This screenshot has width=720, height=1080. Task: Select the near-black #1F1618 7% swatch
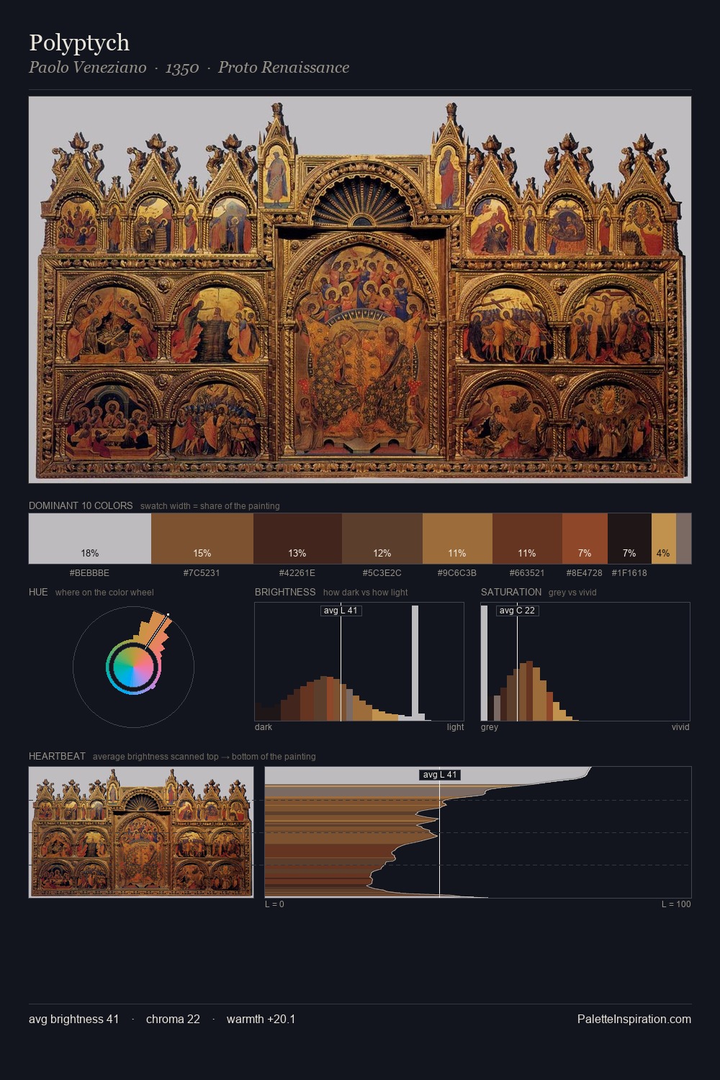pos(629,538)
